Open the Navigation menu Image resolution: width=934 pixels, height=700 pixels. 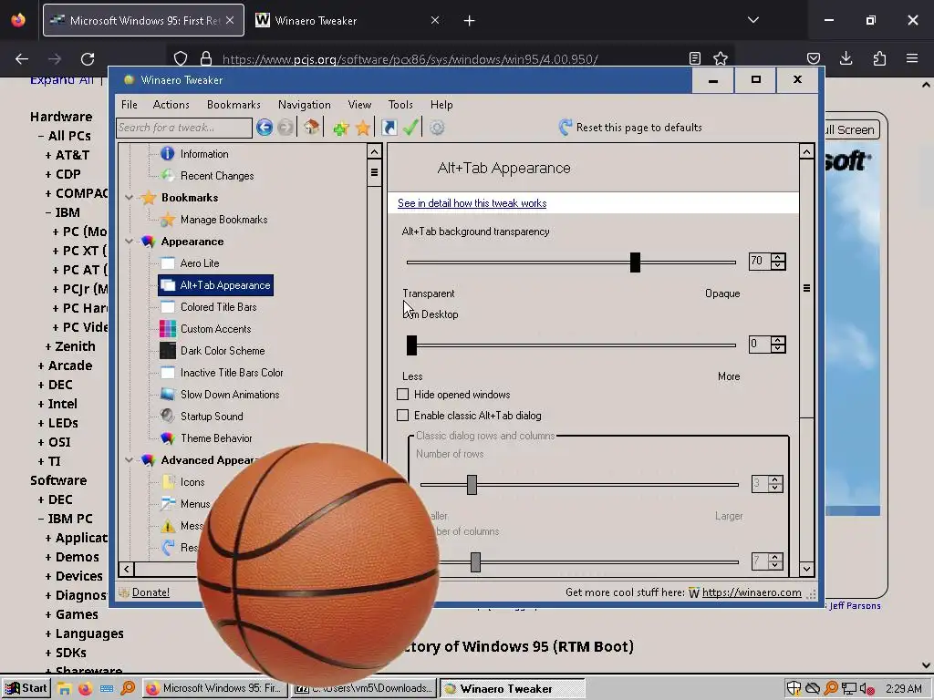305,105
